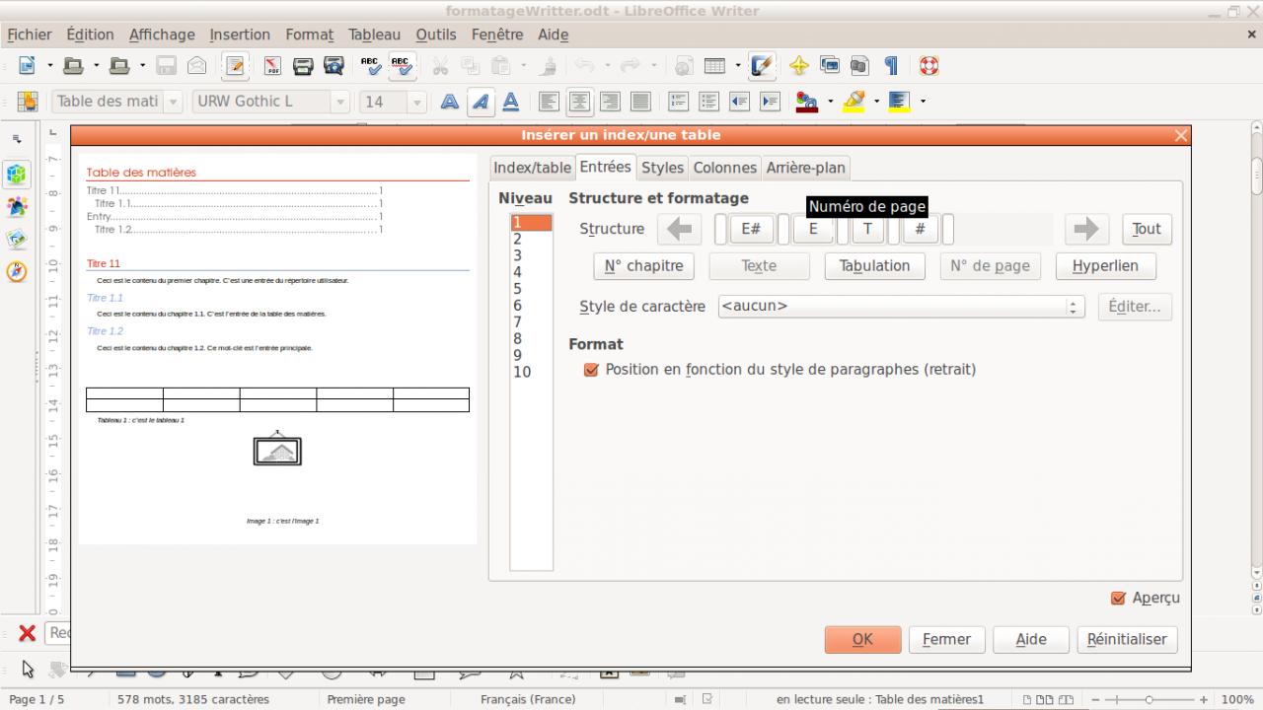Adjust the zoom slider in status bar

coord(1149,700)
